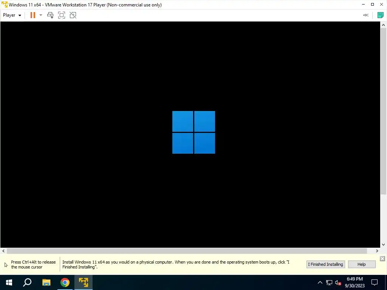Screen dimensions: 387x290
Task: Toggle Unity mode icon
Action: 73,15
